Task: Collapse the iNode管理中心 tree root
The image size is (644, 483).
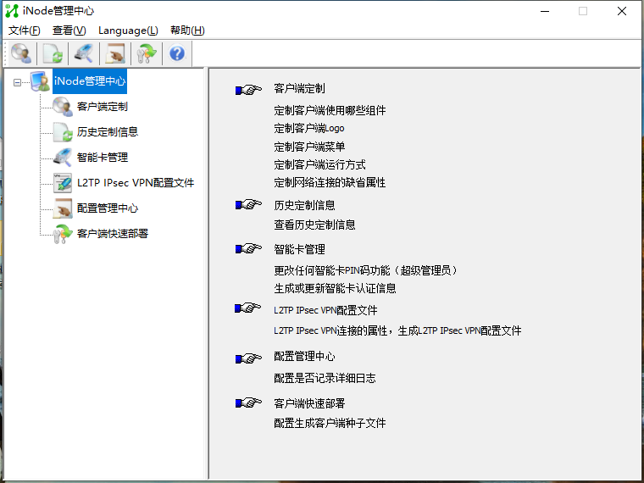Action: pyautogui.click(x=17, y=82)
